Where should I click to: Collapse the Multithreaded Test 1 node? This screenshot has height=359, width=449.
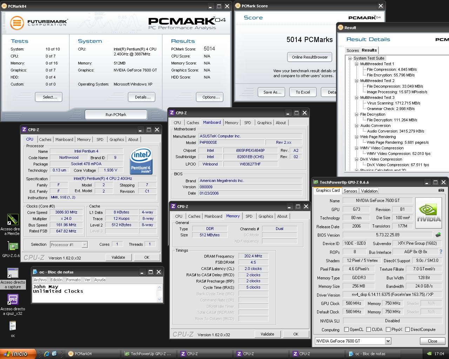point(356,64)
